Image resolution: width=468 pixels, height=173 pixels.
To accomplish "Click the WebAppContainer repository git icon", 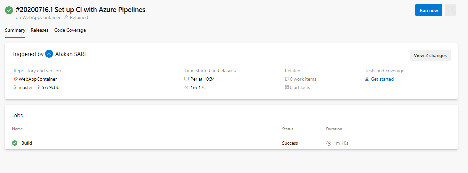I will coord(15,79).
